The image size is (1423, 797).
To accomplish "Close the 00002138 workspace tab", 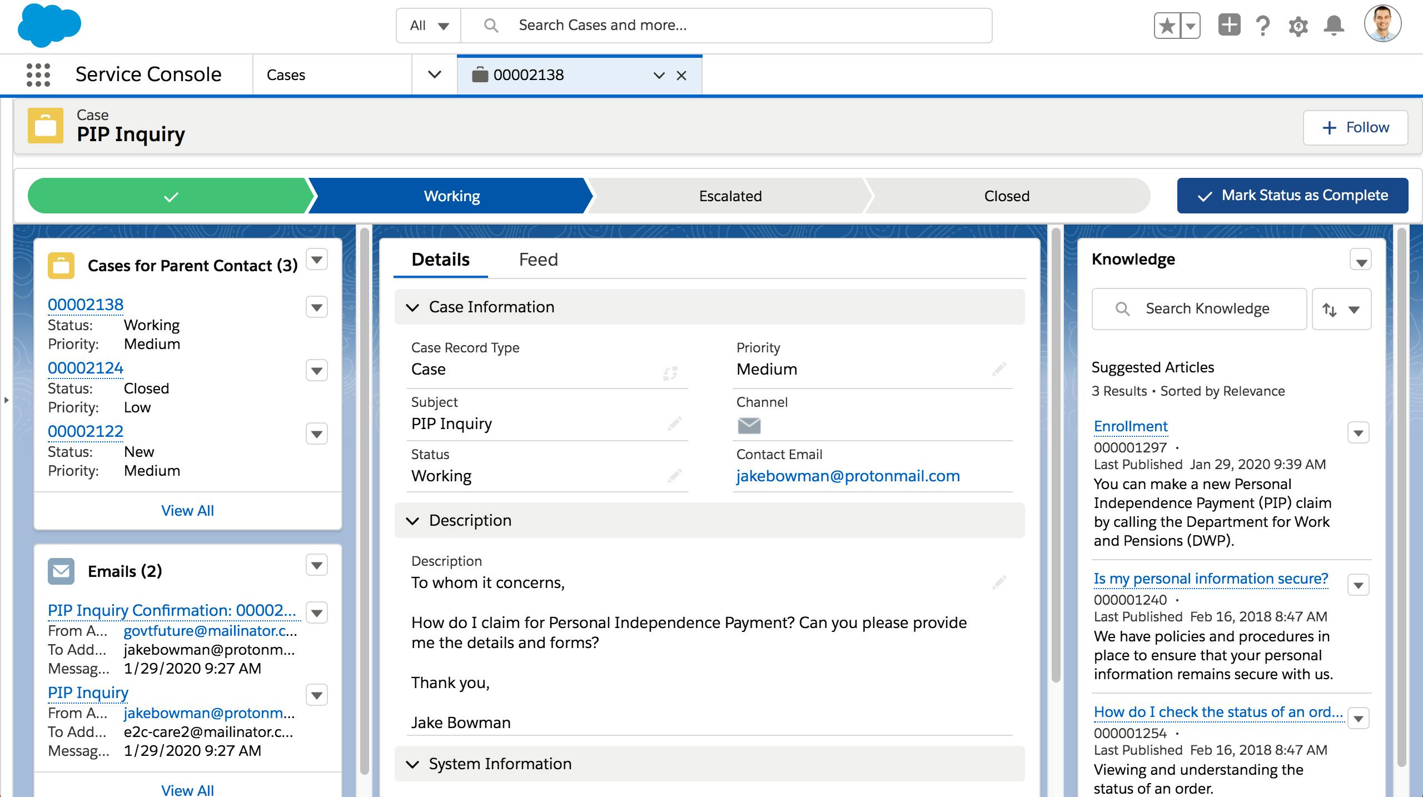I will click(x=681, y=76).
